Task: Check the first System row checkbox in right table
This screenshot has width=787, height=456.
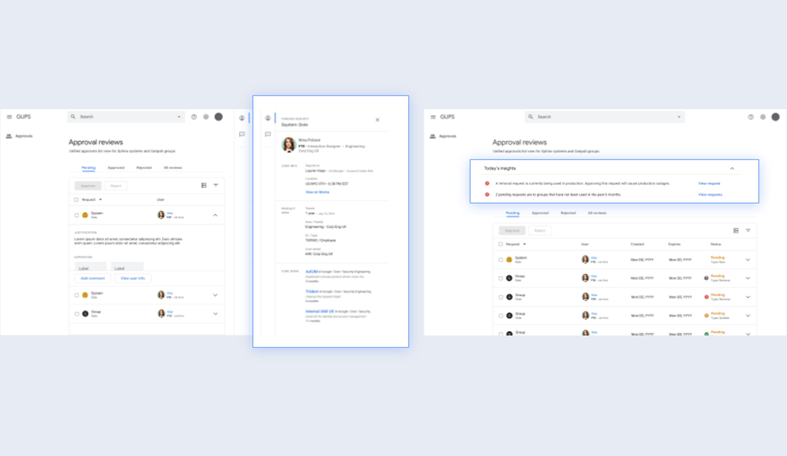Action: [x=501, y=260]
